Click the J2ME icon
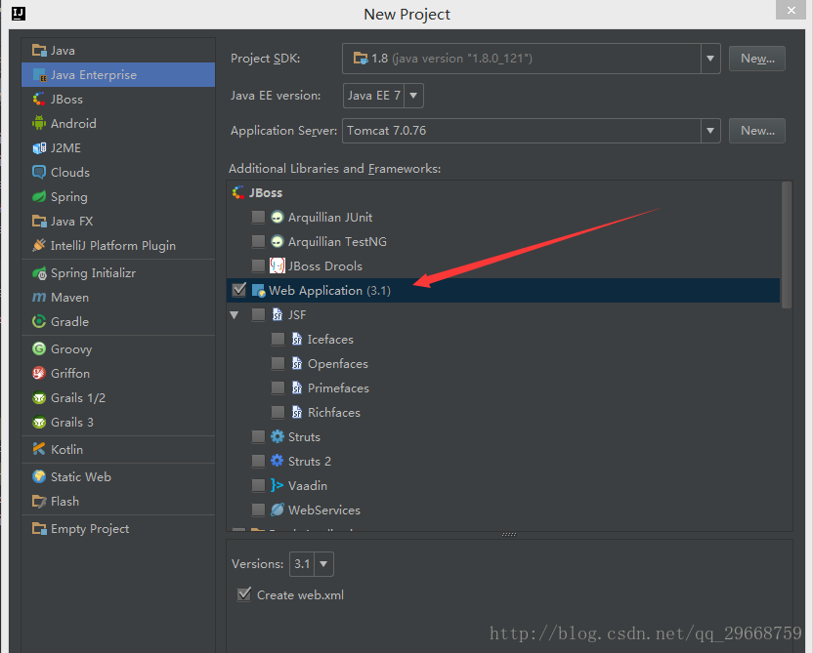813x653 pixels. (x=39, y=148)
